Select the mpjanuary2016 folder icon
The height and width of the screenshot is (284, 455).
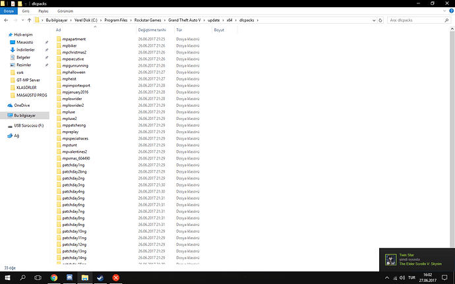[x=59, y=92]
